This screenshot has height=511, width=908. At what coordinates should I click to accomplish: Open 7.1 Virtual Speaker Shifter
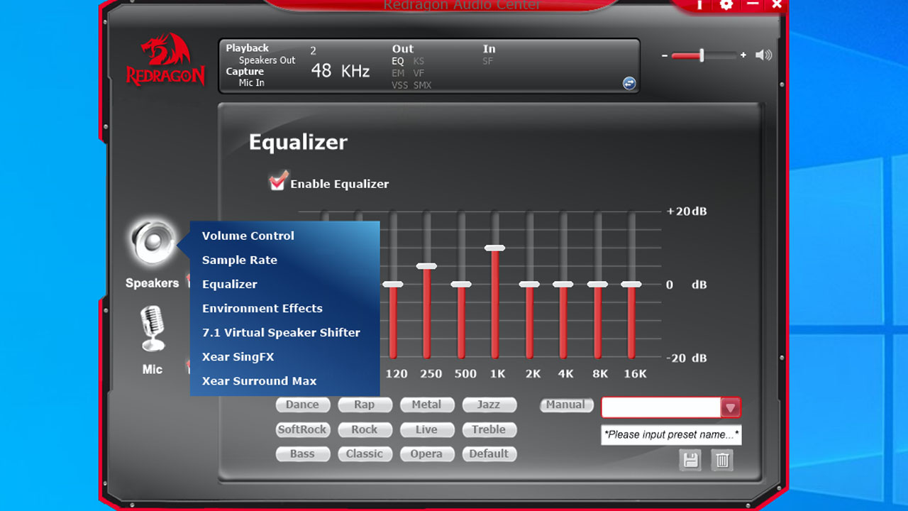coord(281,332)
